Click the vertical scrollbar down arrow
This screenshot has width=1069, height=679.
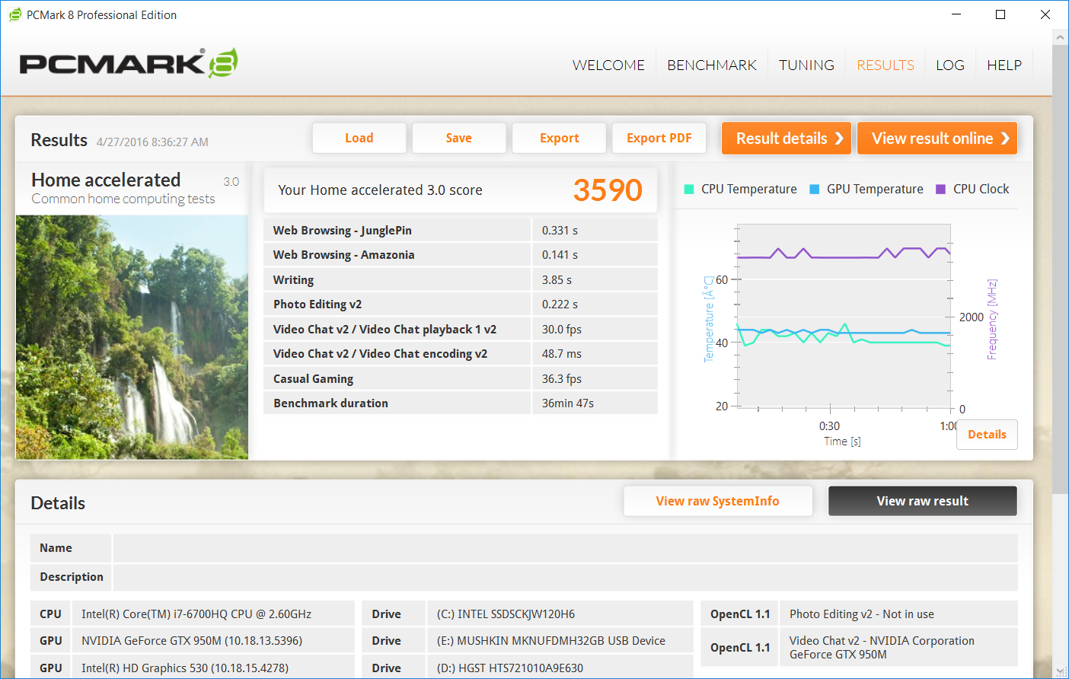(1060, 671)
